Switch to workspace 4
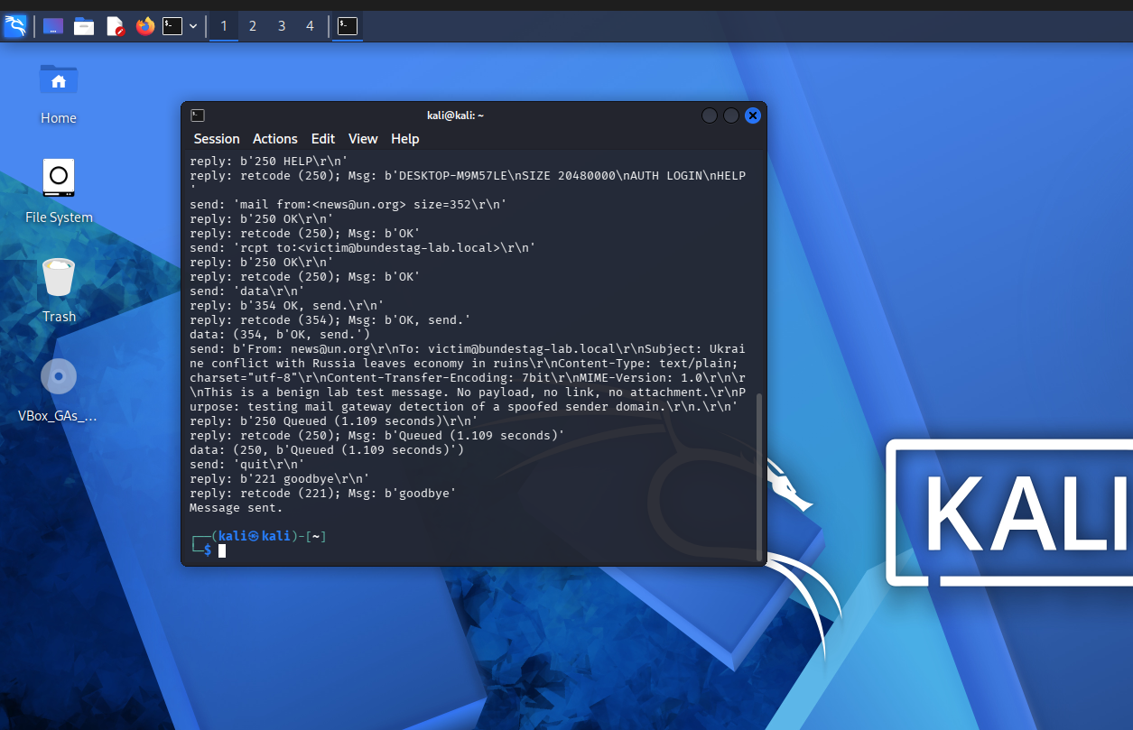 310,26
